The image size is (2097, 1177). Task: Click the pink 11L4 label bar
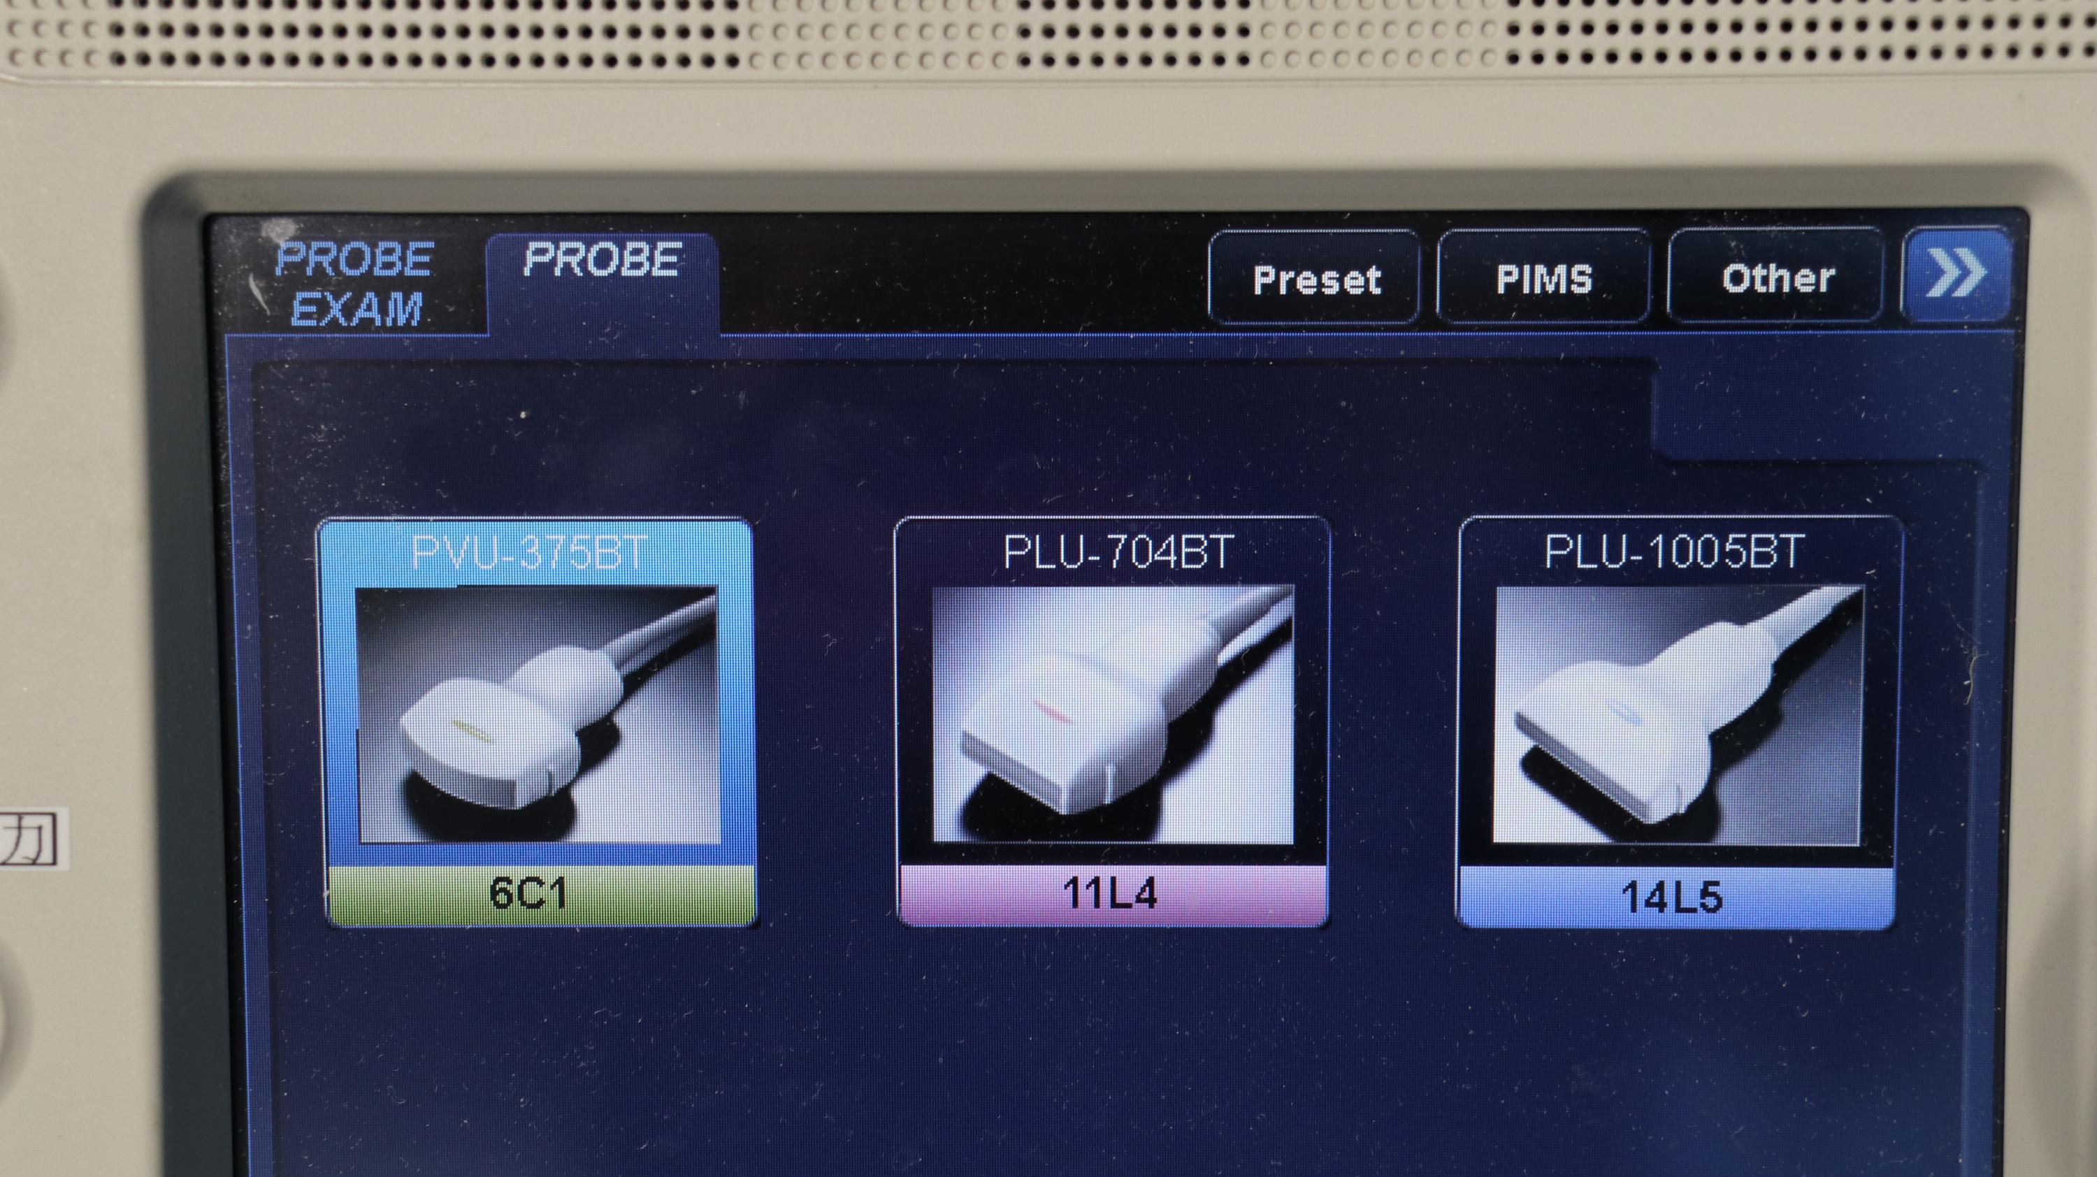click(1112, 895)
